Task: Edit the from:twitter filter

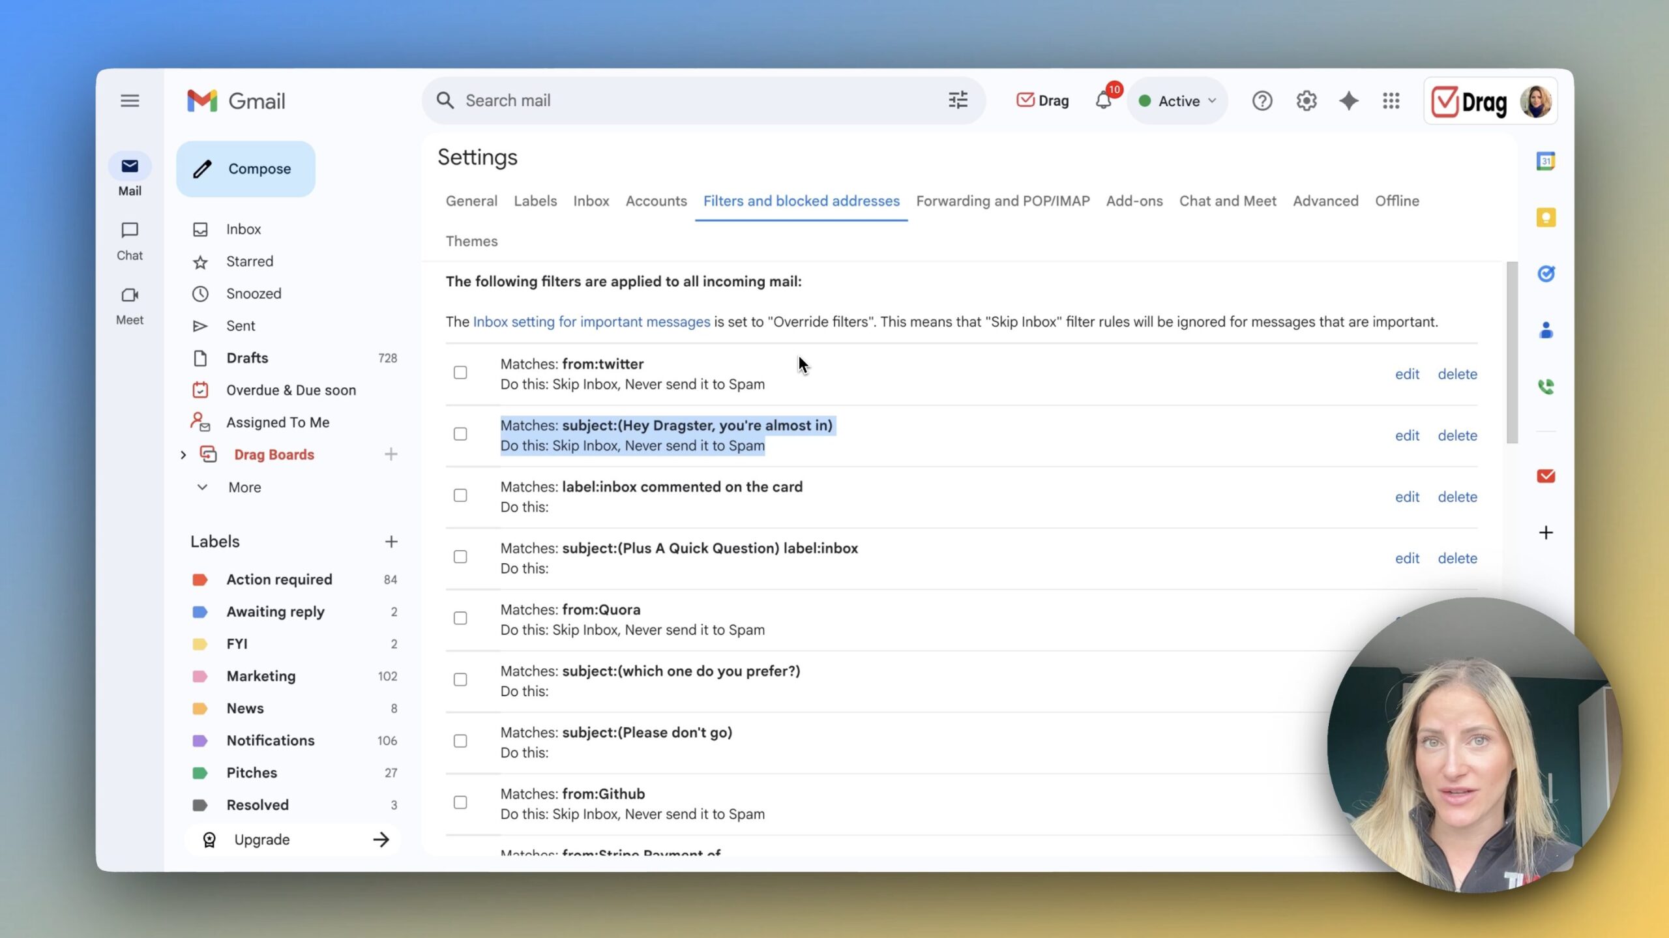Action: tap(1407, 374)
